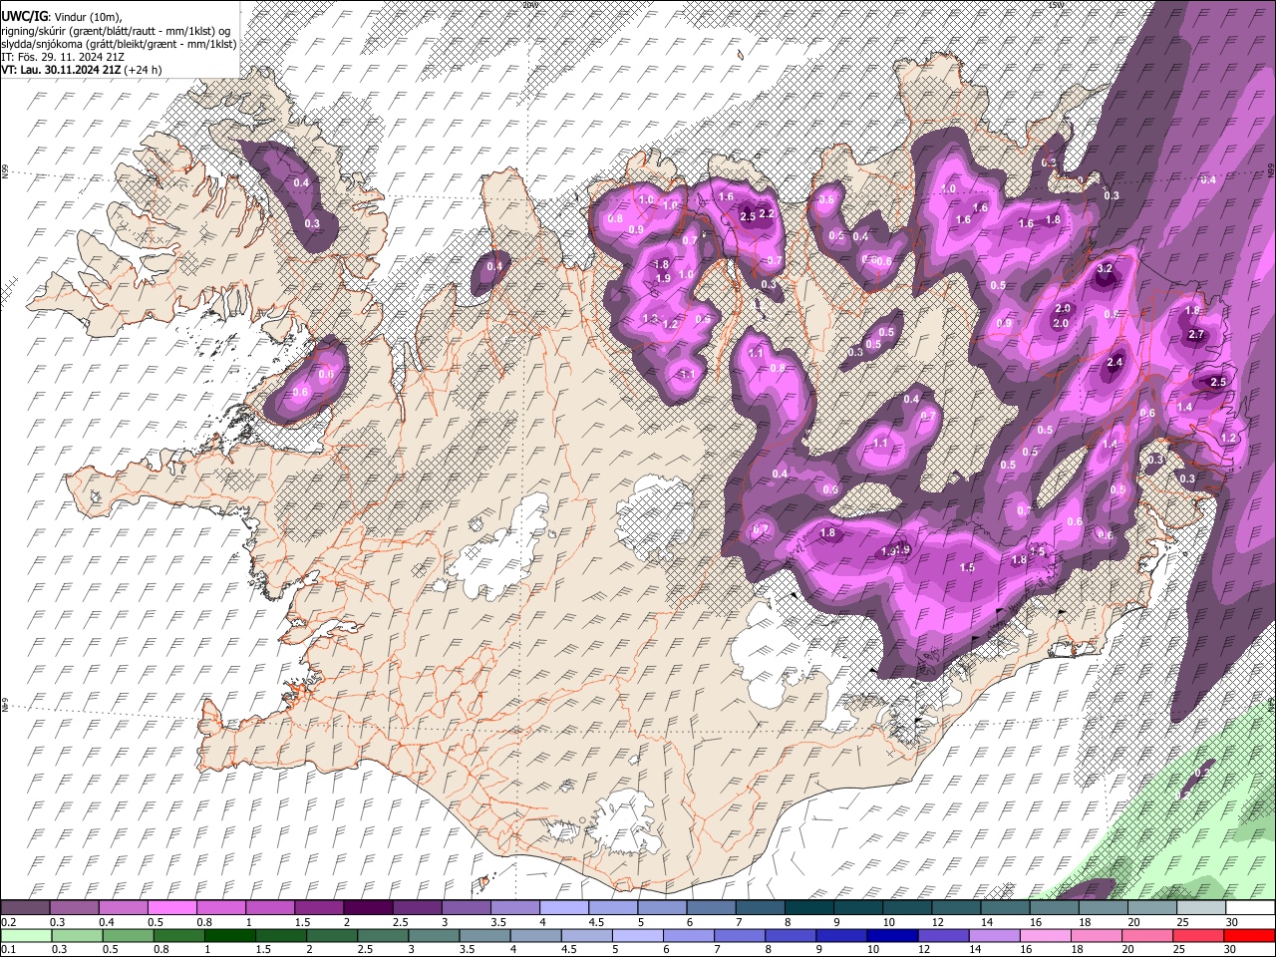Click the 2.7 precipitation value in the east

[1197, 334]
